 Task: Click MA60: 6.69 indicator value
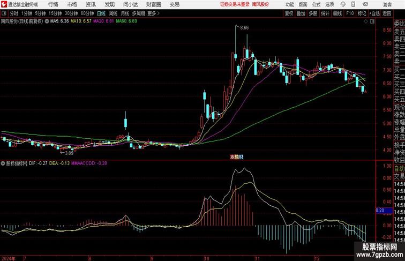126,21
